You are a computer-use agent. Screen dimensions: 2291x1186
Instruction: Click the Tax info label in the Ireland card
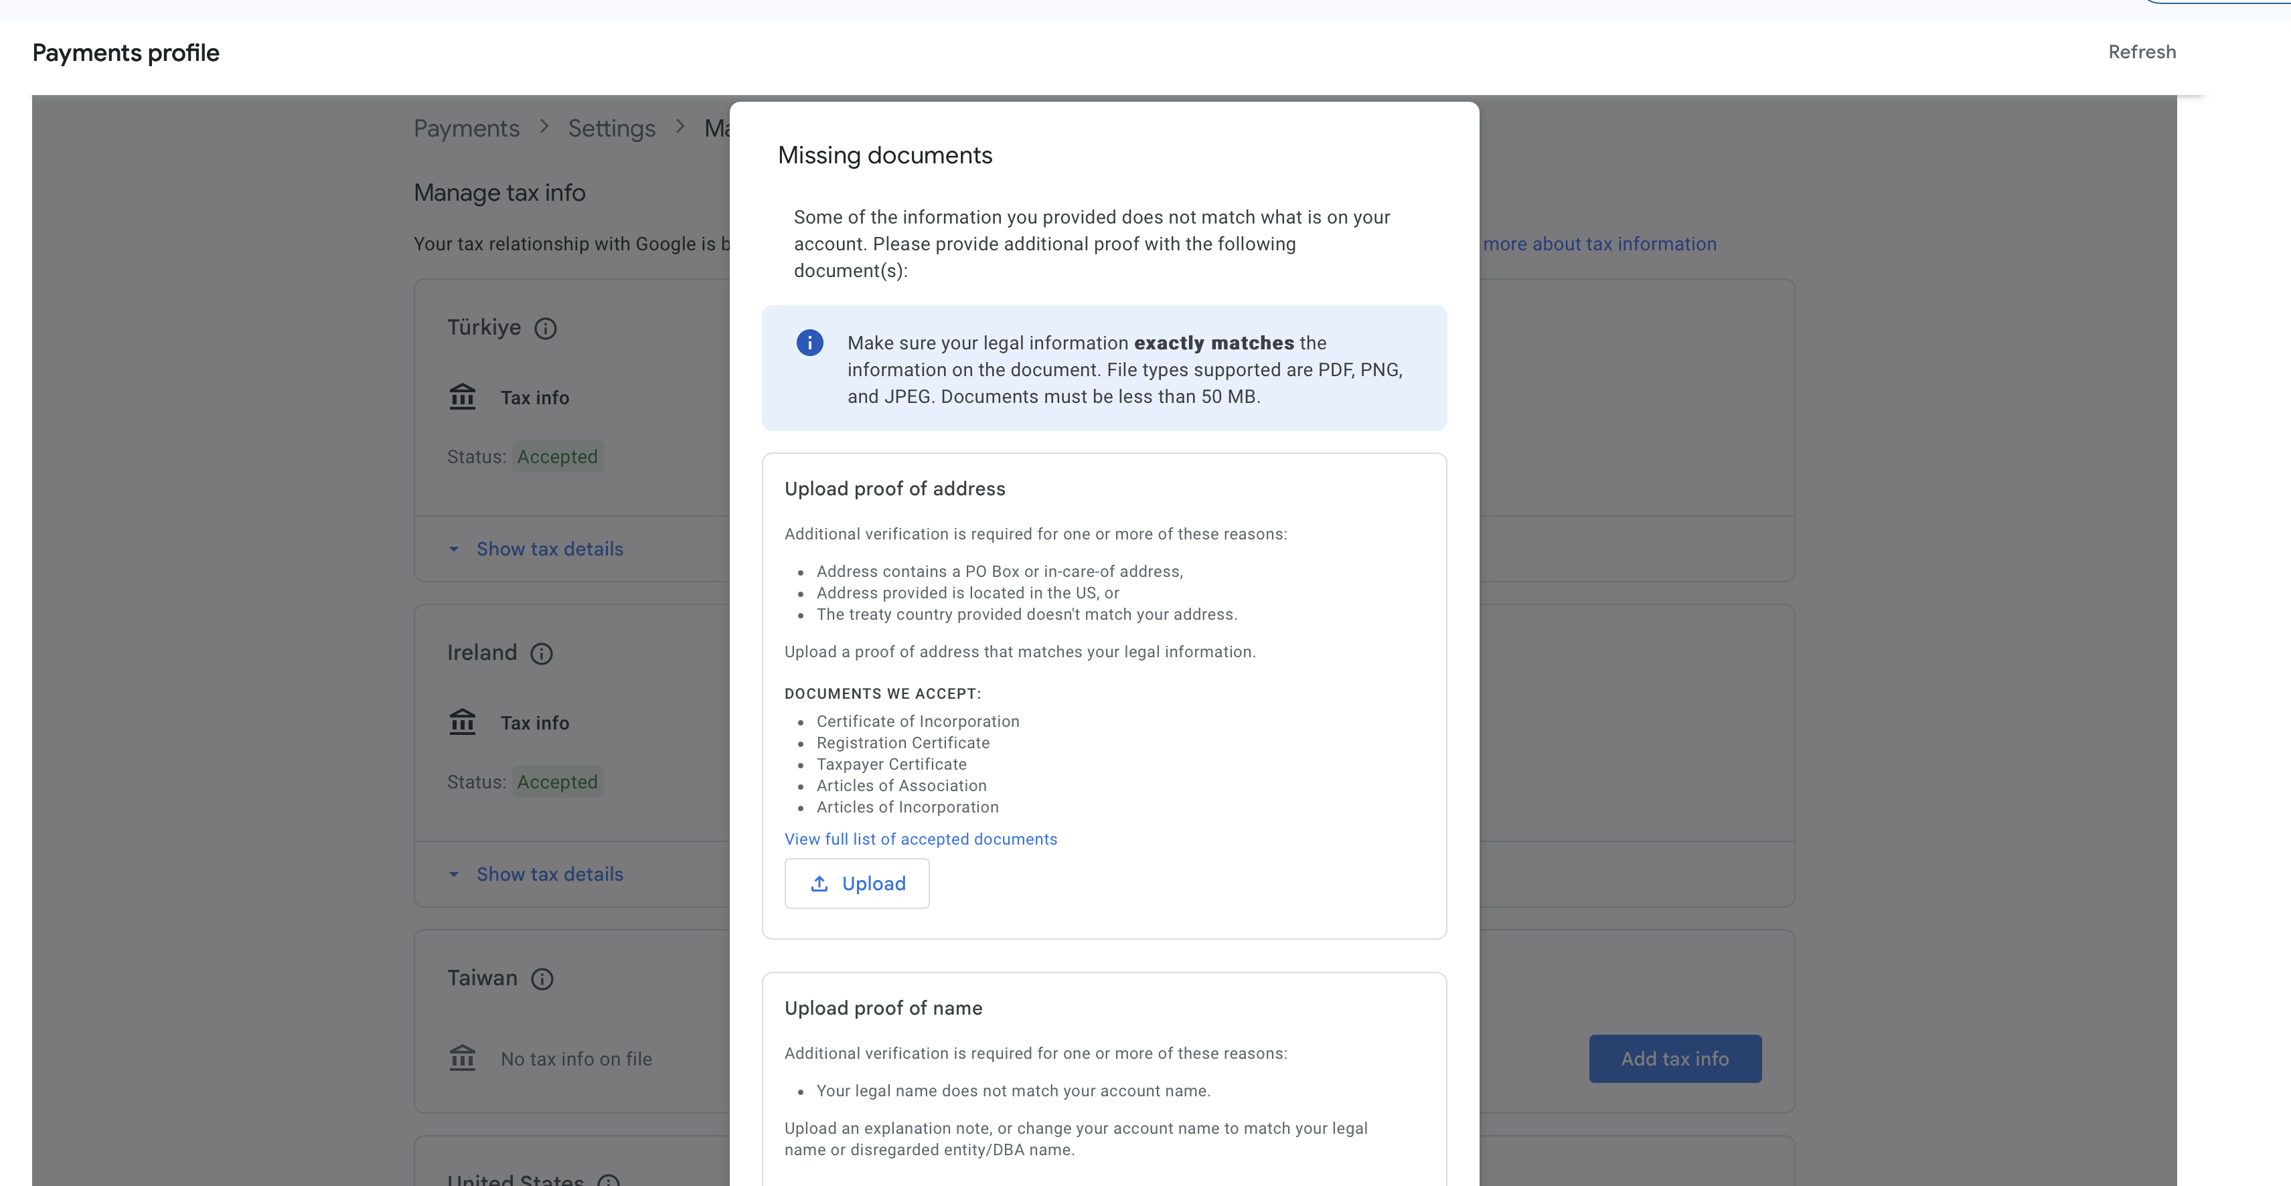pos(534,724)
